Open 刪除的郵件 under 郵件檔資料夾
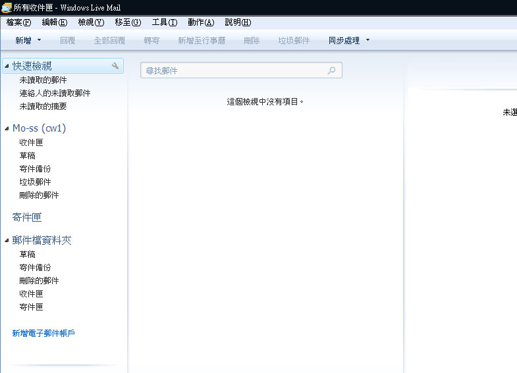The height and width of the screenshot is (373, 517). point(40,281)
